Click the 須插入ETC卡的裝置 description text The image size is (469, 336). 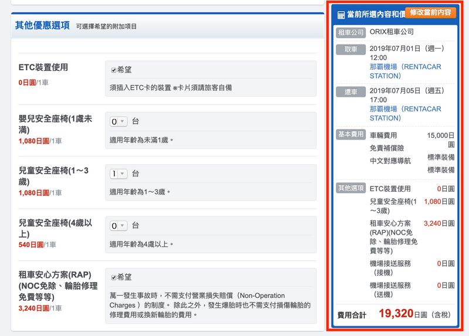(171, 88)
